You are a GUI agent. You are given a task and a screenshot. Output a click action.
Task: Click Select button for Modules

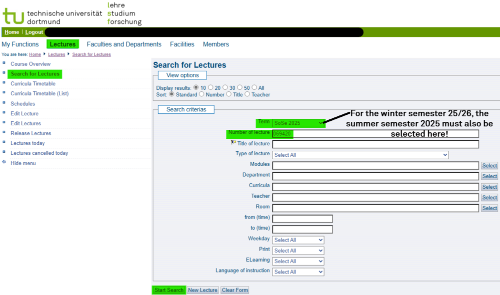click(x=489, y=166)
